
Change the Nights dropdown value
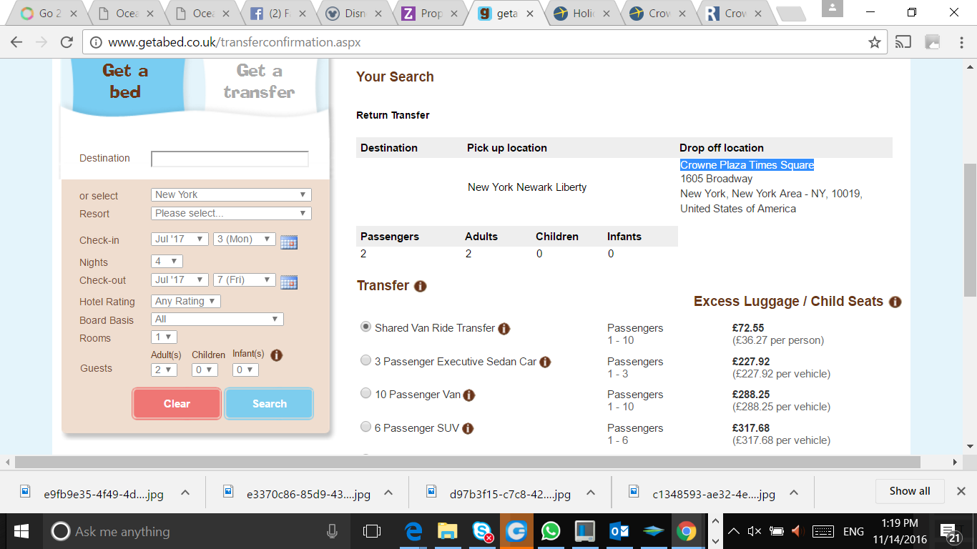point(167,262)
